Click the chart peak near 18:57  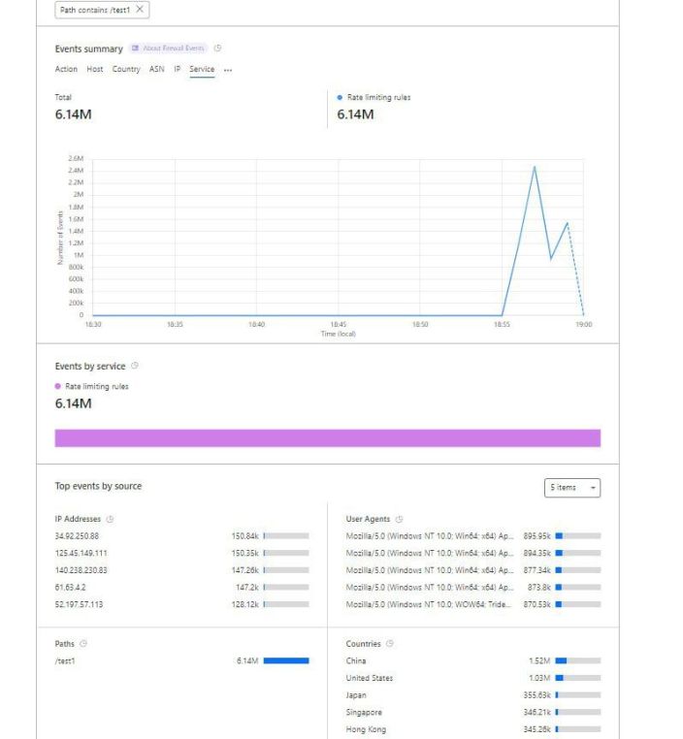click(534, 167)
